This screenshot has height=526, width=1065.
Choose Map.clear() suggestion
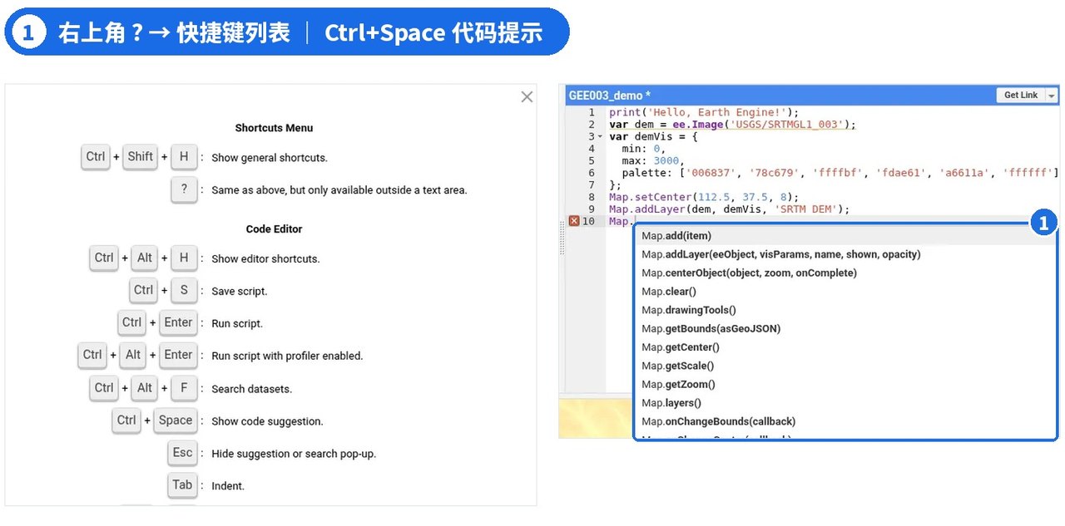tap(845, 292)
